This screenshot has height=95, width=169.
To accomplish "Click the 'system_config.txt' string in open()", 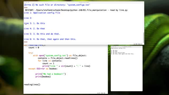I will point(56,56).
